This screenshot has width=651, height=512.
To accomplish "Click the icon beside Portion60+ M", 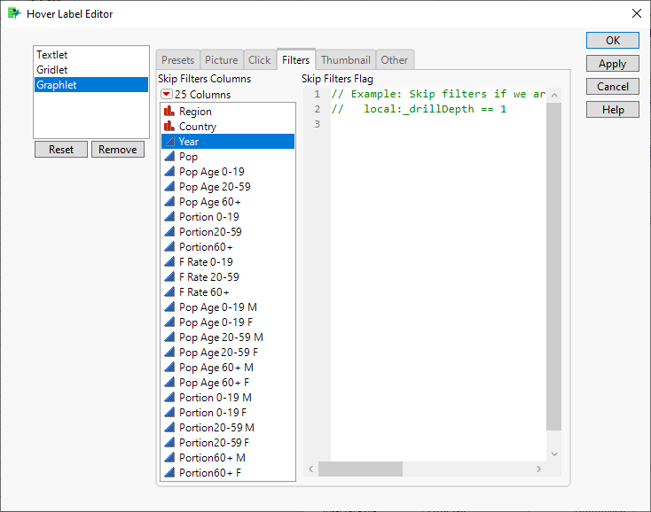I will click(169, 458).
